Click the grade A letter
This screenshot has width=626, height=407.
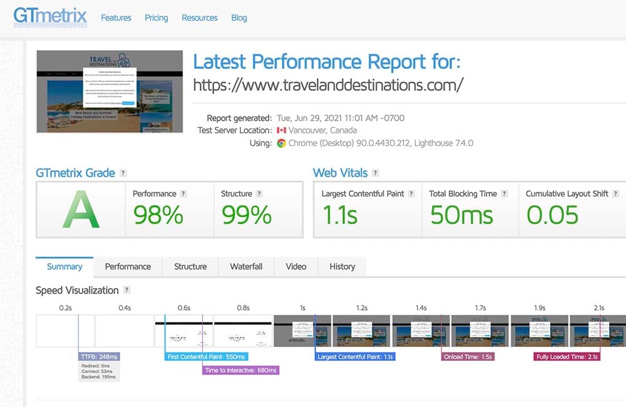coord(81,210)
